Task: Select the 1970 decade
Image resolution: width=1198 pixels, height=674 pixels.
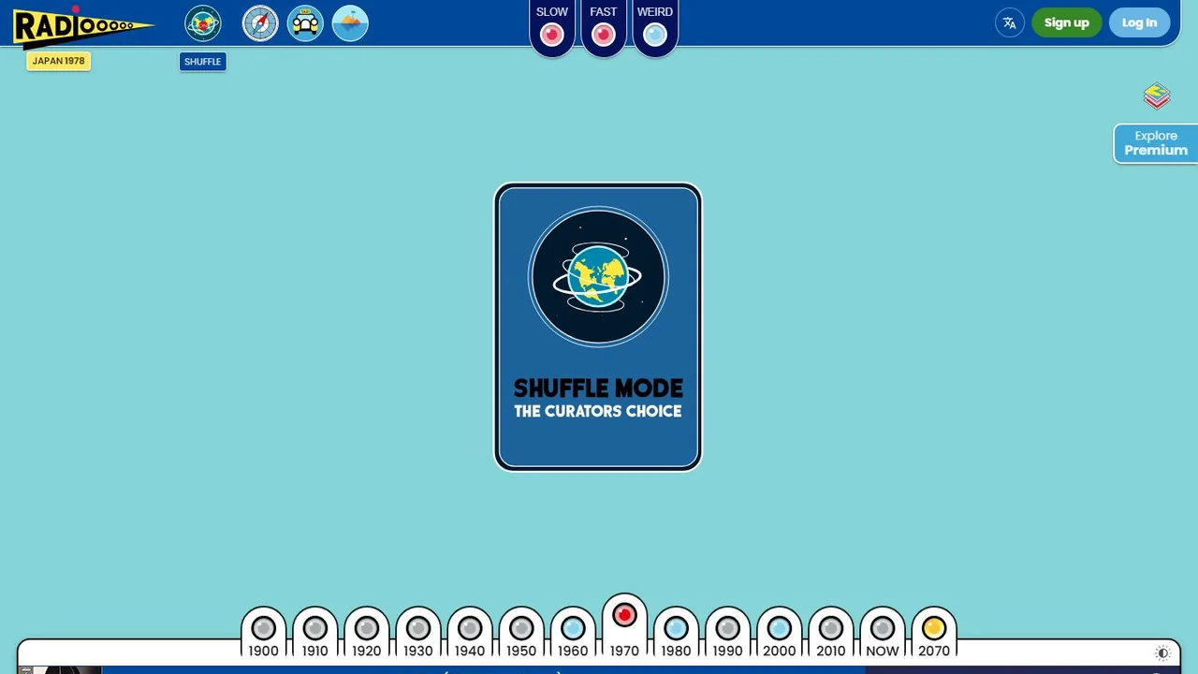Action: [x=624, y=627]
